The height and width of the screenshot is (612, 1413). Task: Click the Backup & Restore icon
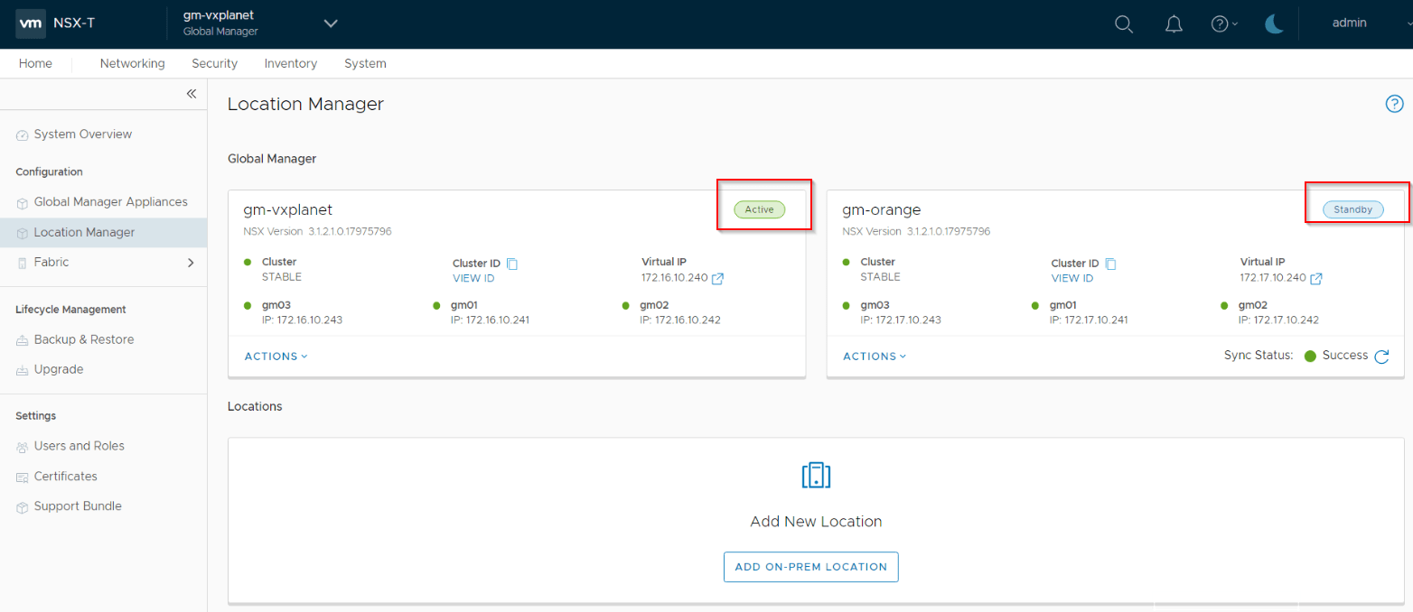23,340
